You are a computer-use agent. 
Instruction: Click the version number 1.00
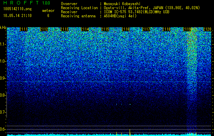pos(46,3)
